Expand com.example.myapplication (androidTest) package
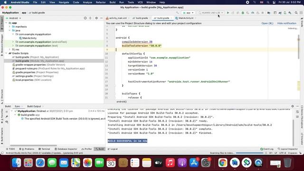Screen dimensions: 304x171 click(13, 42)
